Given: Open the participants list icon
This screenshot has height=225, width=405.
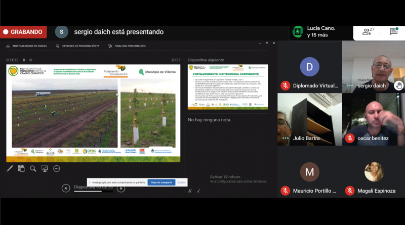Looking at the screenshot, I should (x=367, y=32).
